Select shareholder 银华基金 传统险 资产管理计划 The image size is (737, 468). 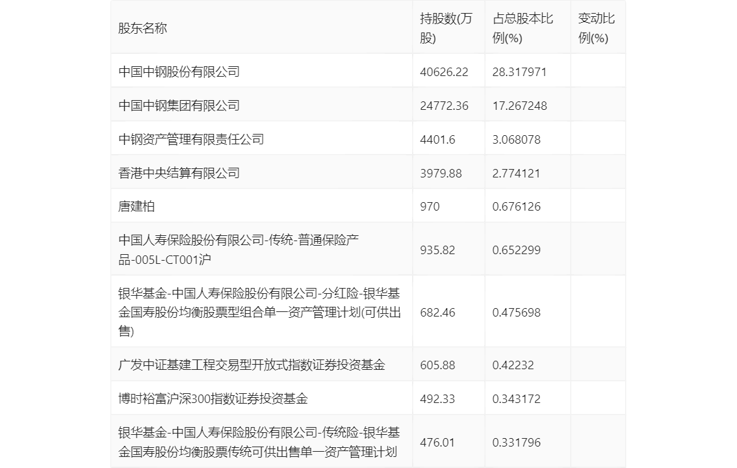click(x=259, y=442)
